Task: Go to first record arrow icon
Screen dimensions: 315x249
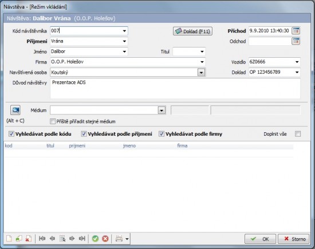Action: [42, 239]
